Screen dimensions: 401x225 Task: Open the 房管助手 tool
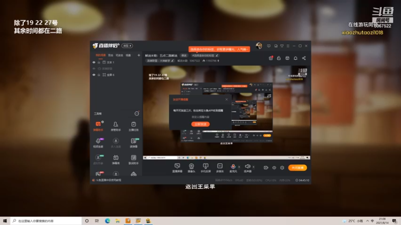click(116, 126)
